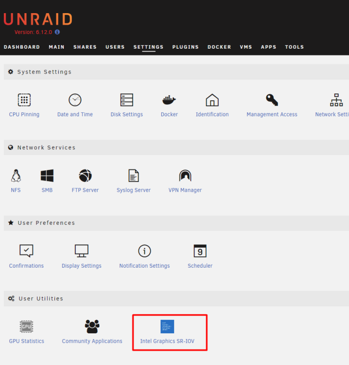Click the Identification link text

point(212,114)
